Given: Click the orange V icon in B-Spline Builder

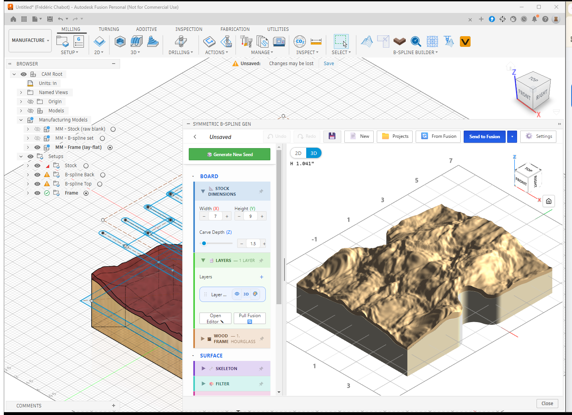Looking at the screenshot, I should click(x=465, y=41).
